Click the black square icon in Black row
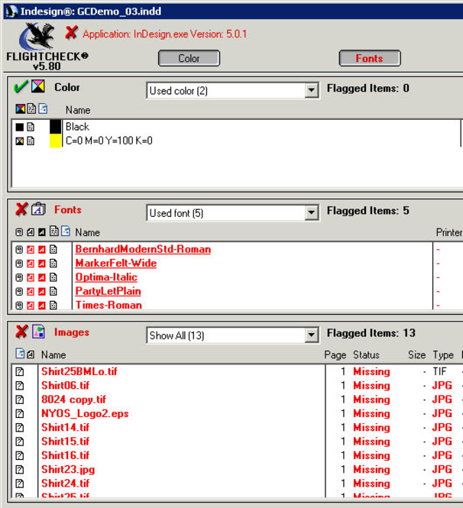 click(20, 127)
